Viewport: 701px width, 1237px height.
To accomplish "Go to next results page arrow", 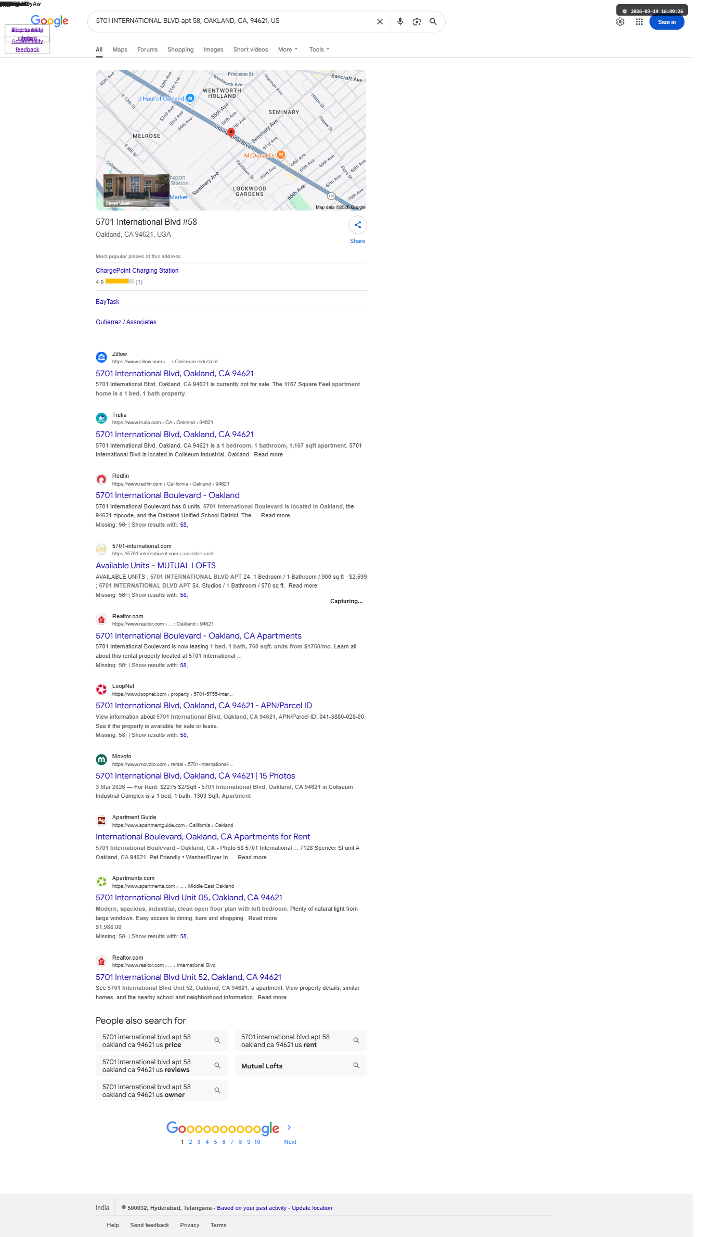I will (x=289, y=1127).
